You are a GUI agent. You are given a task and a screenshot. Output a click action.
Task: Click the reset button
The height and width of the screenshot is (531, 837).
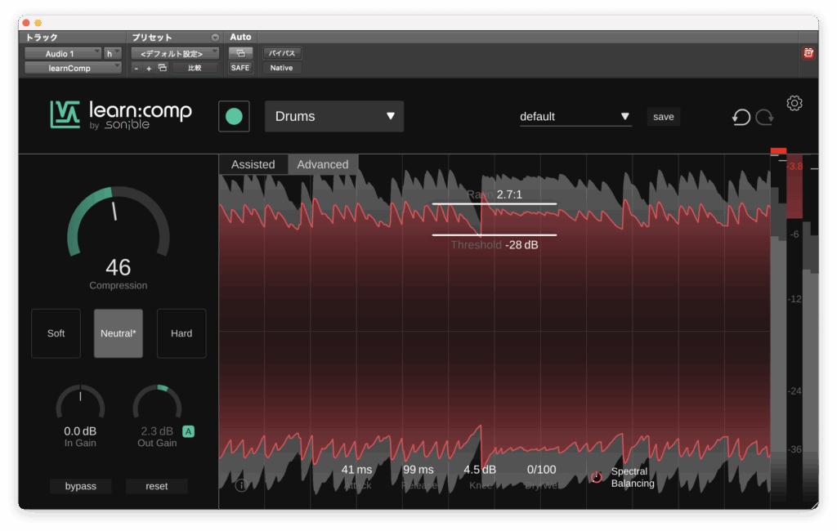(156, 486)
